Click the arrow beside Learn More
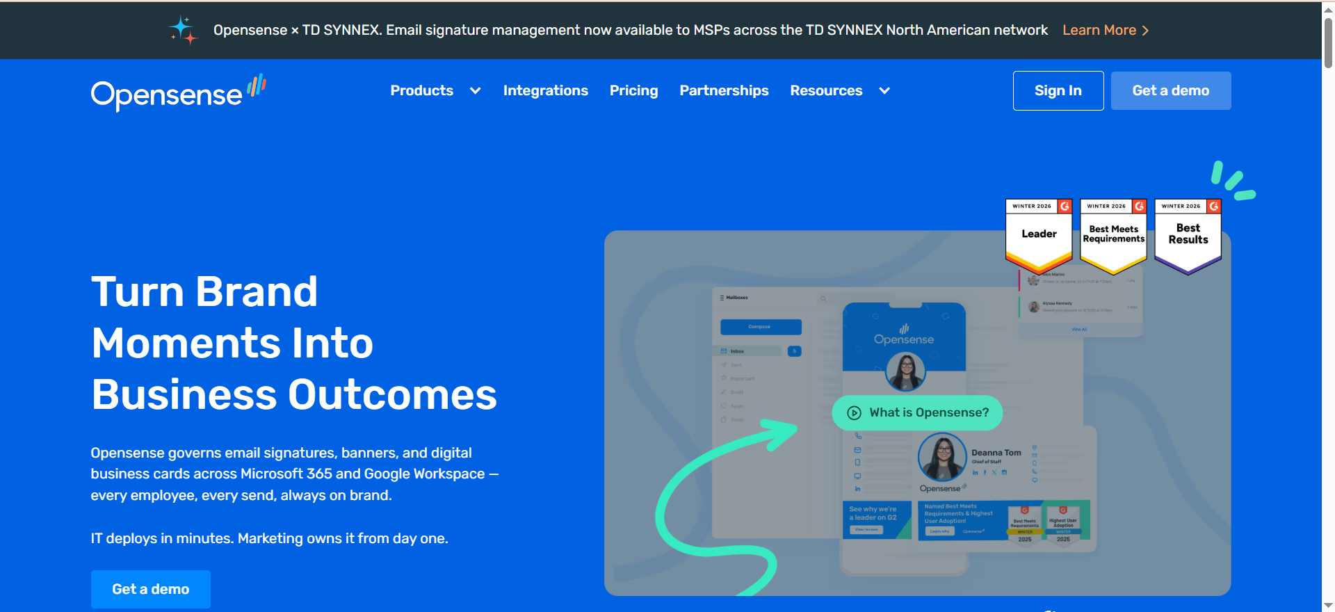Screen dimensions: 1335x612 tap(1145, 31)
